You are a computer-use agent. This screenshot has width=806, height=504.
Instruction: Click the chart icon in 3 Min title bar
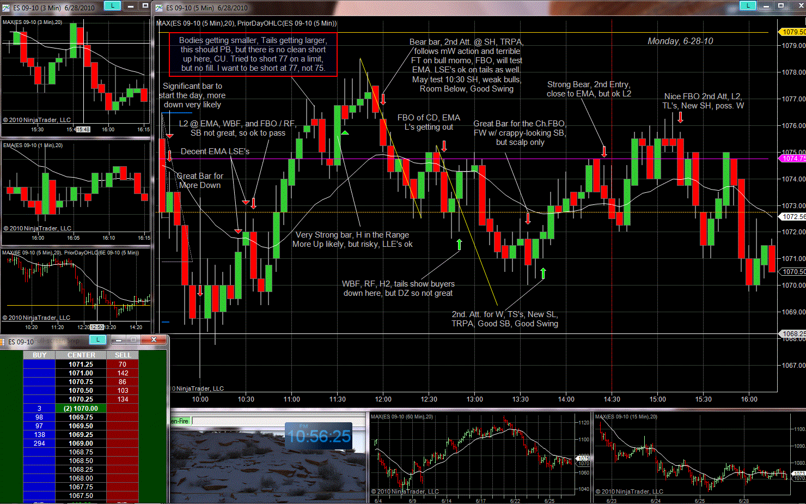pos(6,8)
